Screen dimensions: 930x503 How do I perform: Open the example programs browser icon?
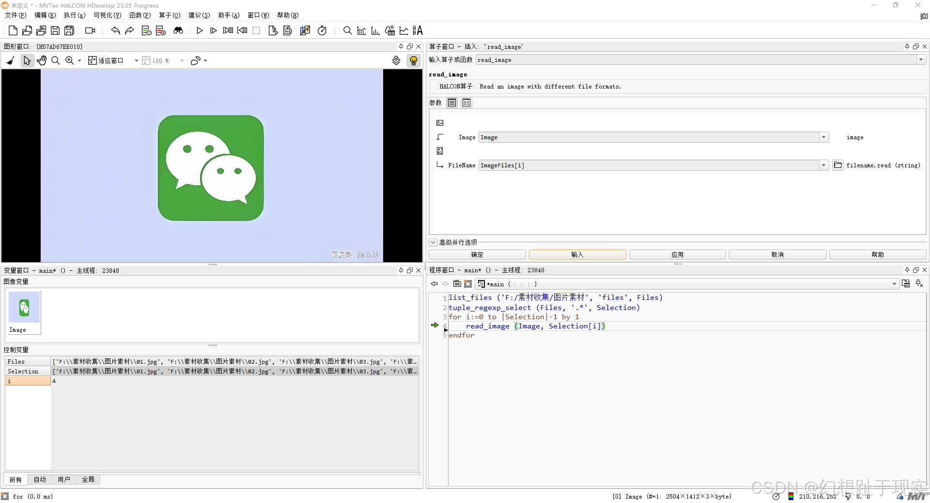(41, 30)
